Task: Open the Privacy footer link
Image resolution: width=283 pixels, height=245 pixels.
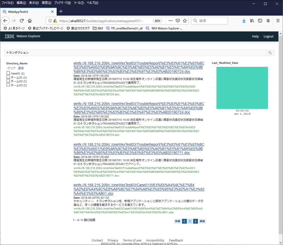Action: [113, 240]
